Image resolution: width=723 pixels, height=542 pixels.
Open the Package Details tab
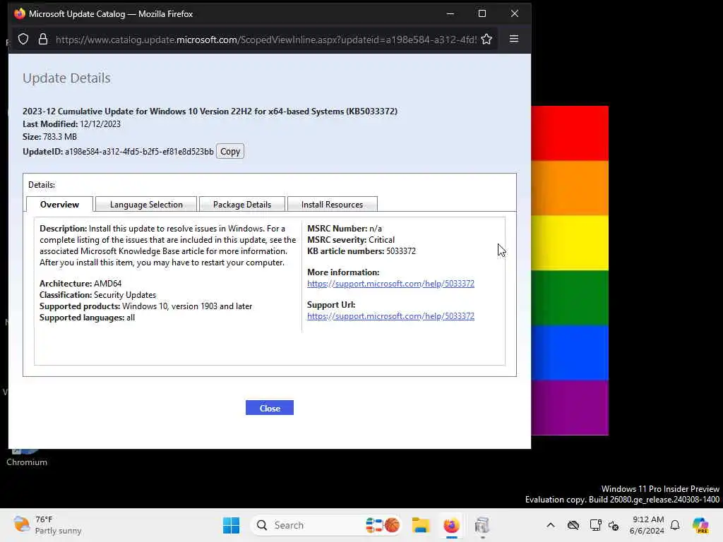click(242, 204)
